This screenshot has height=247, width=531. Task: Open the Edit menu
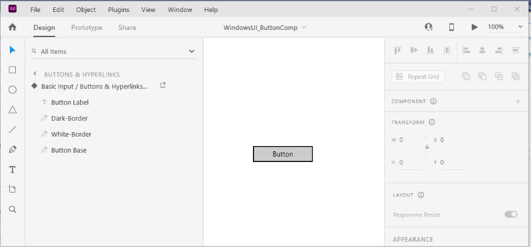pos(58,9)
